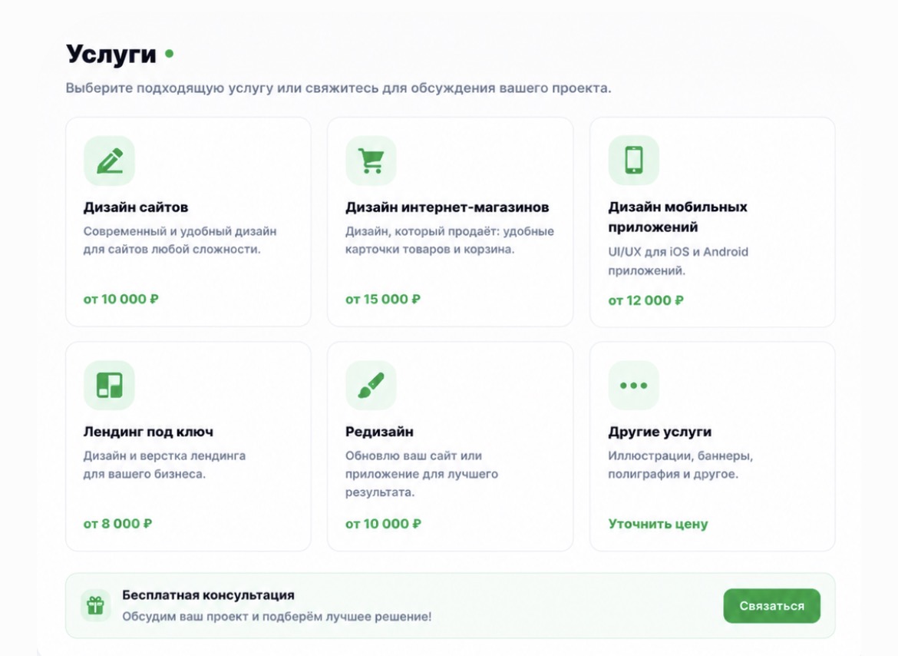Click the paintbrush icon for Редизайн

click(x=371, y=385)
